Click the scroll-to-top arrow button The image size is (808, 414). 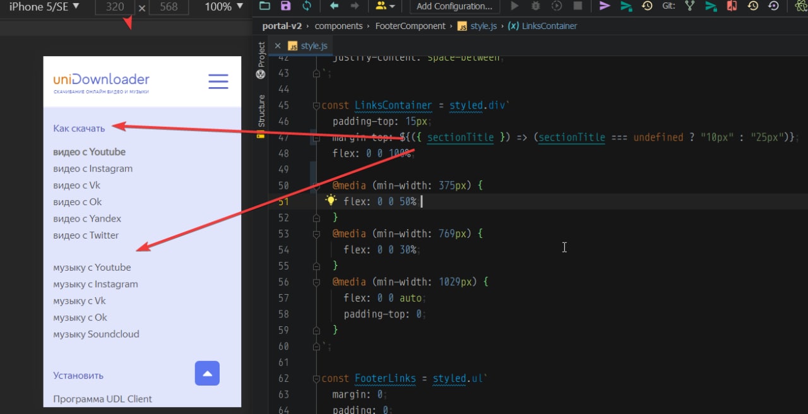click(207, 373)
